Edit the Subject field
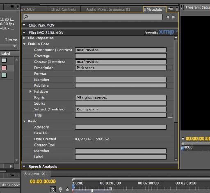The height and width of the screenshot is (193, 210). 121,109
